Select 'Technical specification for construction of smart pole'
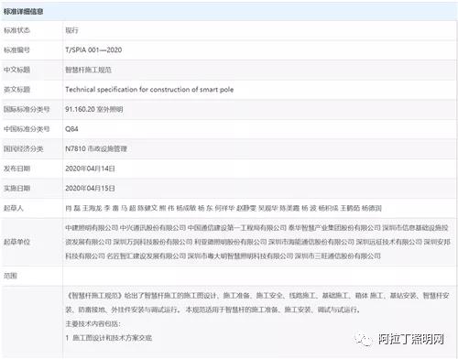The height and width of the screenshot is (359, 458). (x=149, y=90)
